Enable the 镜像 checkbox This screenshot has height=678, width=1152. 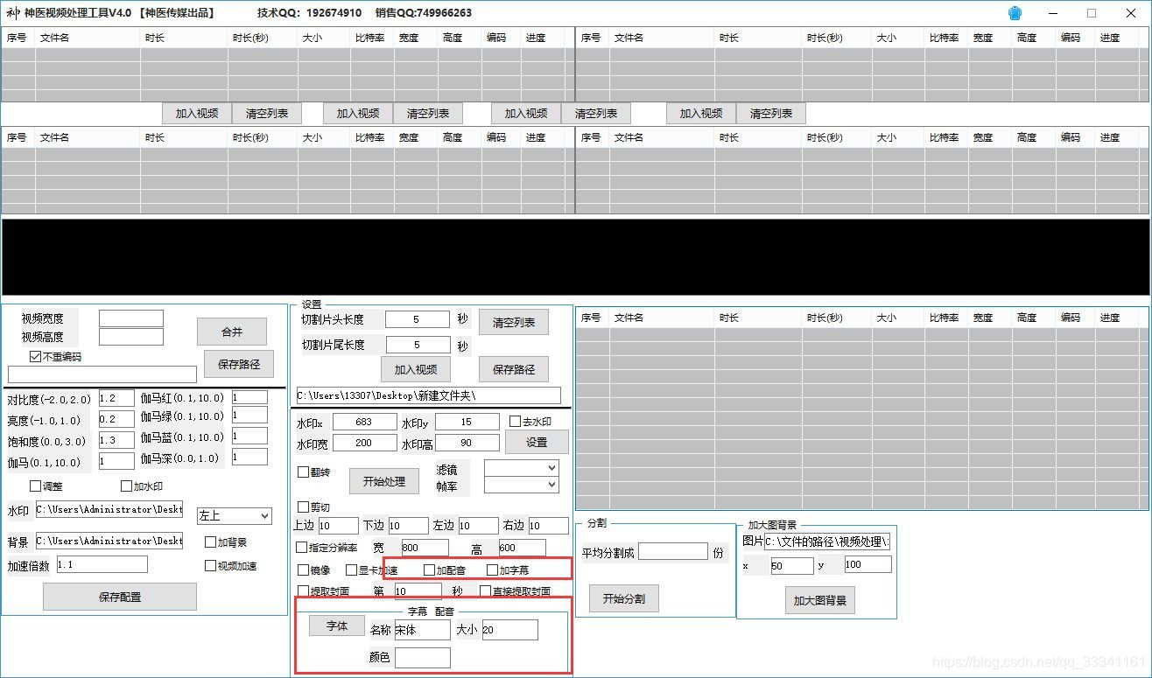click(304, 570)
